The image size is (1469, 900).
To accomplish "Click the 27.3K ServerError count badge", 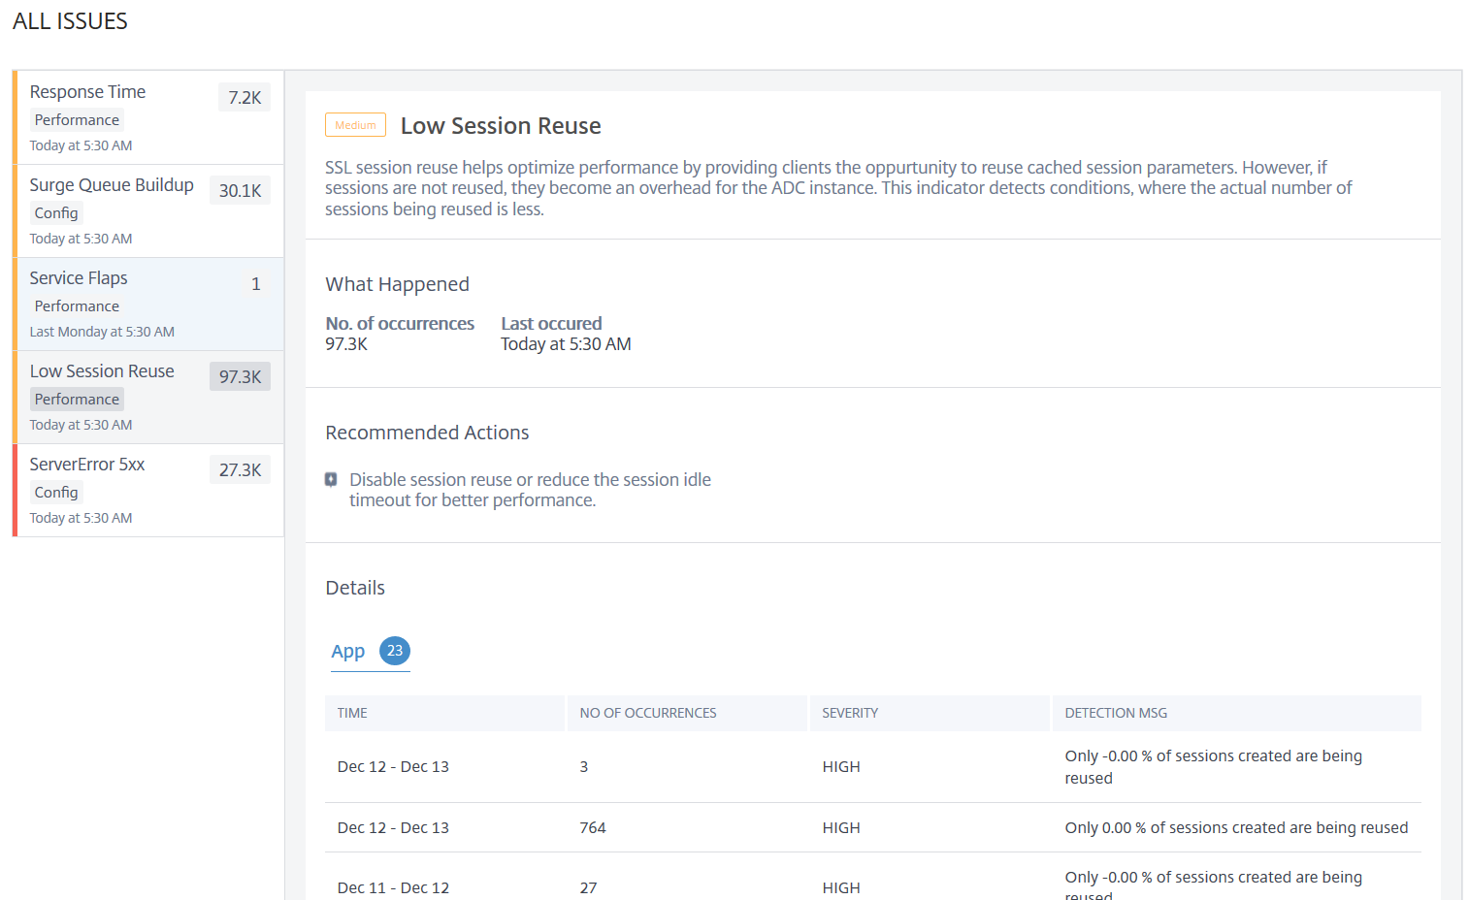I will coord(240,469).
